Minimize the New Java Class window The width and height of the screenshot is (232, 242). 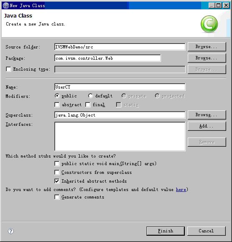click(x=212, y=5)
